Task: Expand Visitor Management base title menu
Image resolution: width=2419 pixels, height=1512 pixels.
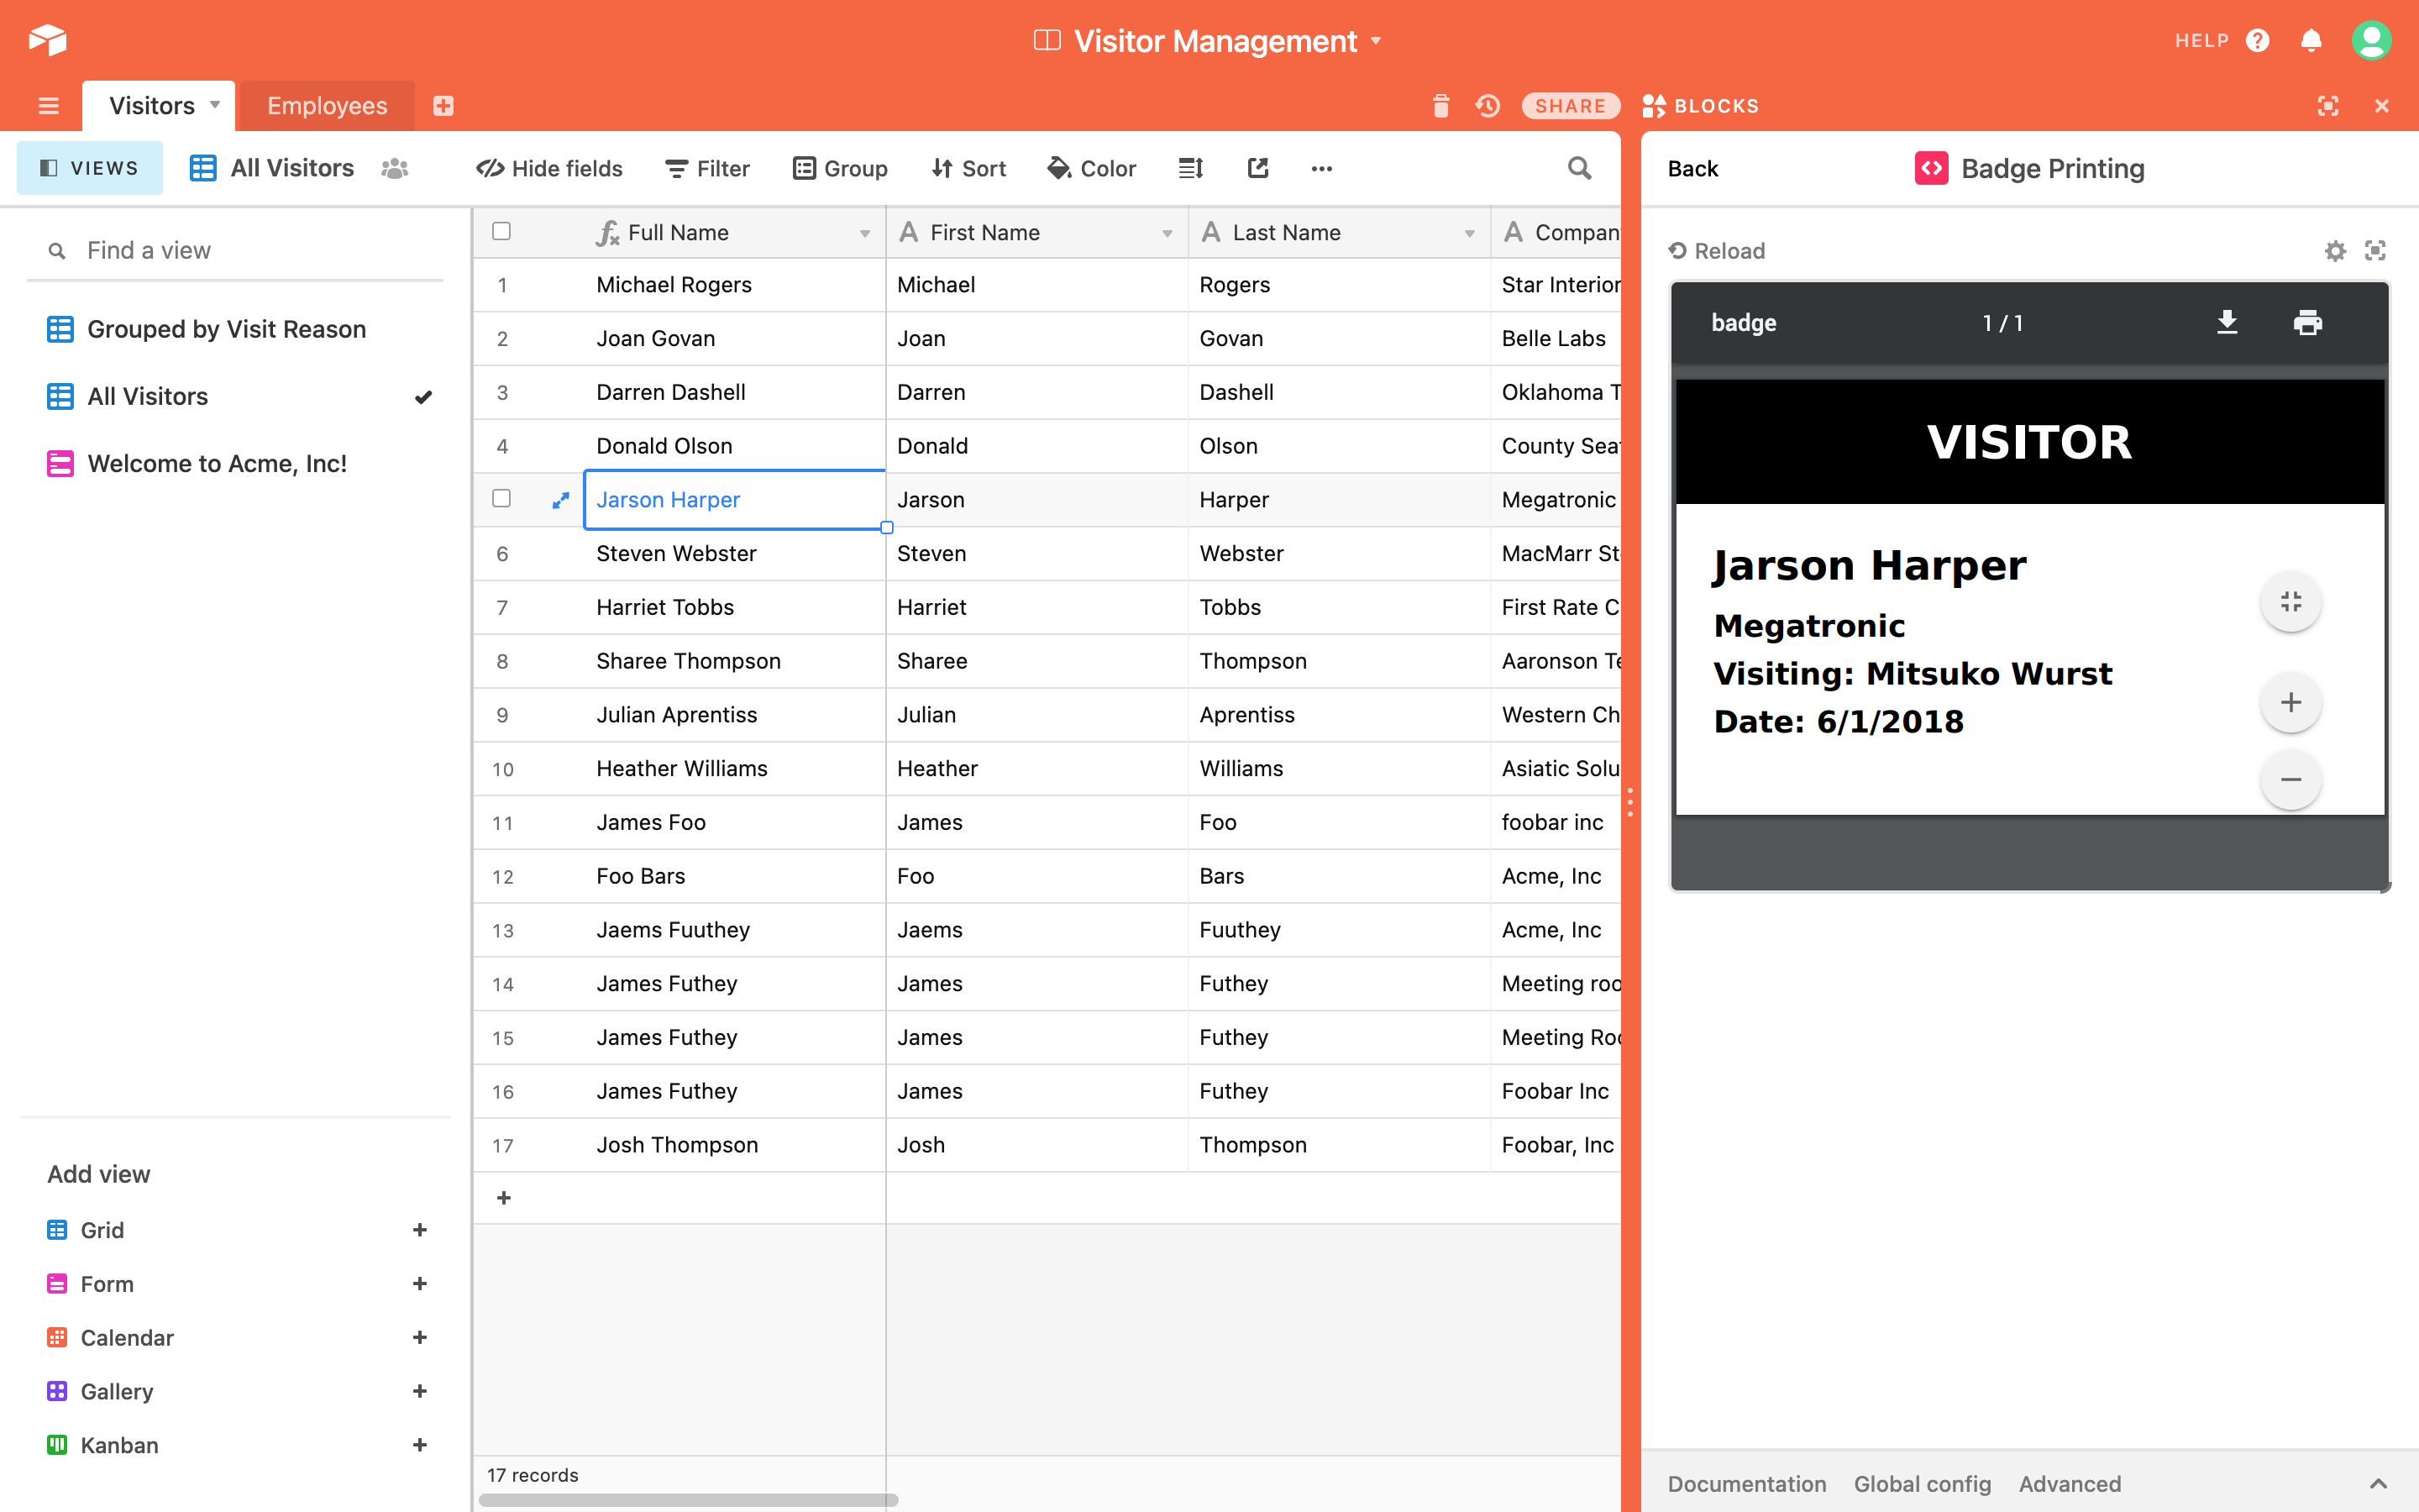Action: (x=1376, y=41)
